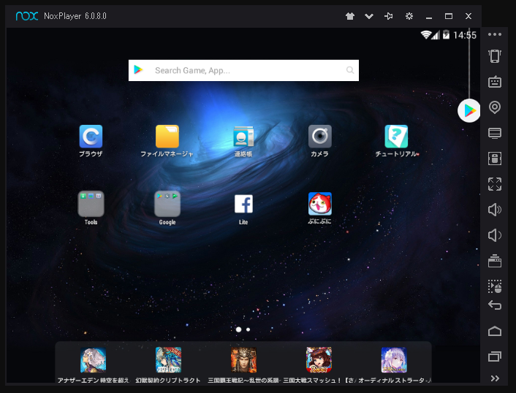This screenshot has width=516, height=393.
Task: Pin NoxPlayer window on top
Action: click(x=389, y=16)
